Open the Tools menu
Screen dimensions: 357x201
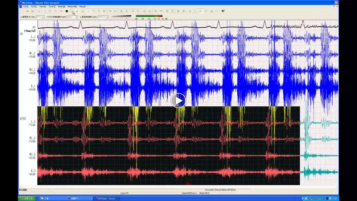[x=52, y=6]
